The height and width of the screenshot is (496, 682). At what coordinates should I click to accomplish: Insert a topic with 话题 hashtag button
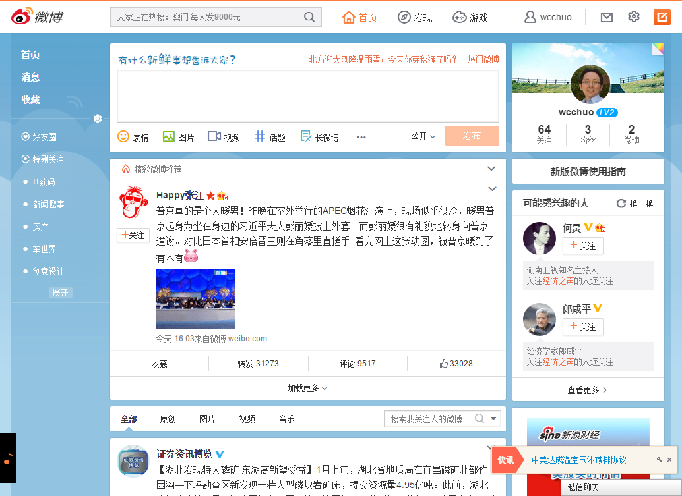(x=270, y=137)
